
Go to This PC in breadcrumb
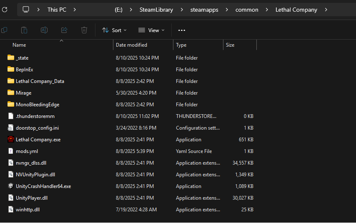tap(57, 10)
